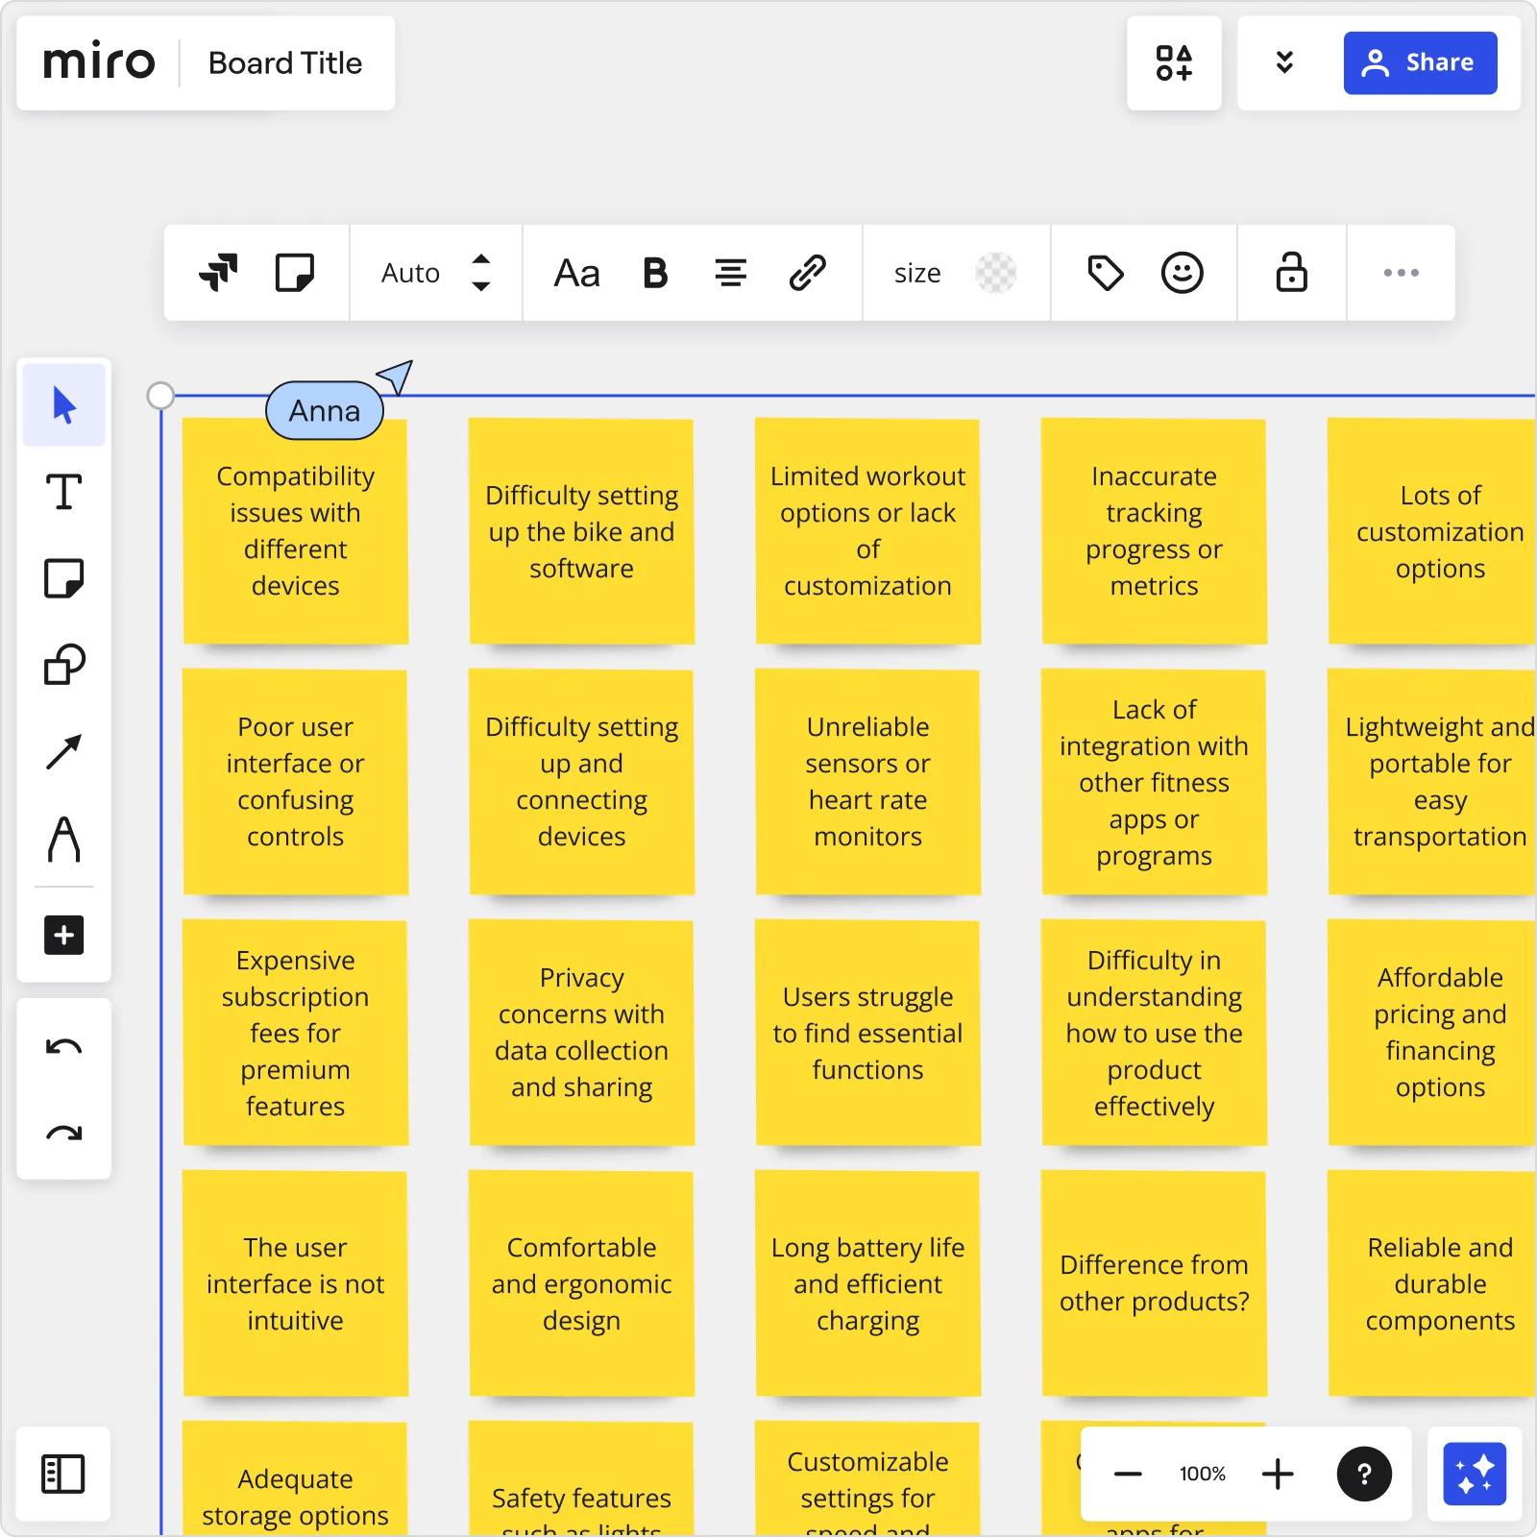Add an emoji reaction to the selection
Viewport: 1537px width, 1537px height.
click(x=1183, y=273)
